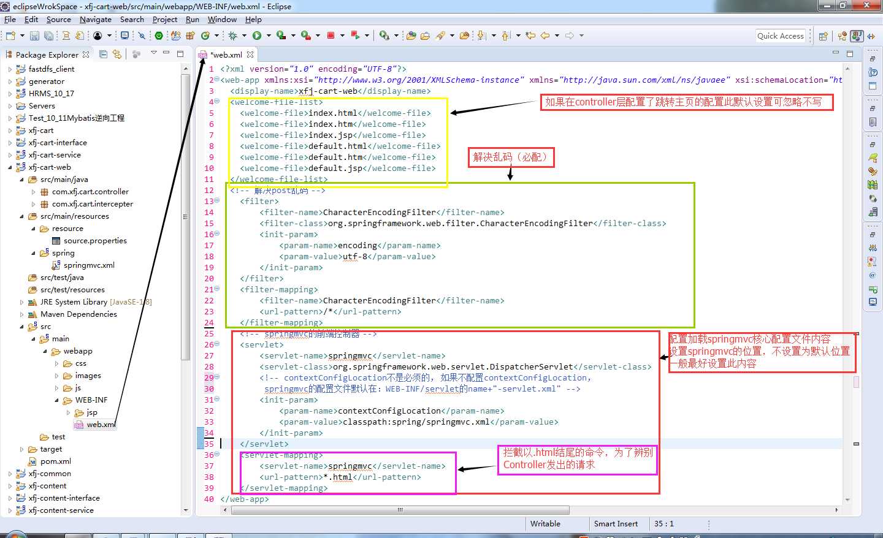The width and height of the screenshot is (883, 538).
Task: Open the Source menu
Action: coord(58,19)
